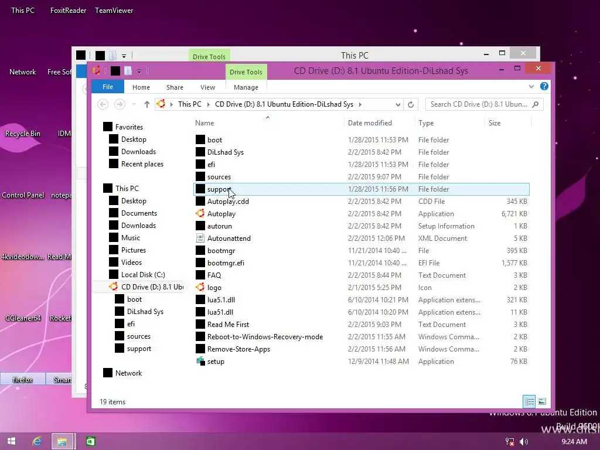Viewport: 600px width, 450px height.
Task: Select Remove-Store-Apps command file
Action: pos(239,349)
